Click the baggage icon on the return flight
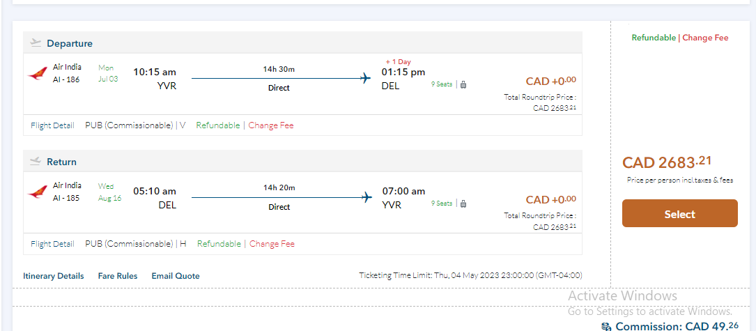The width and height of the screenshot is (756, 331). pos(463,203)
